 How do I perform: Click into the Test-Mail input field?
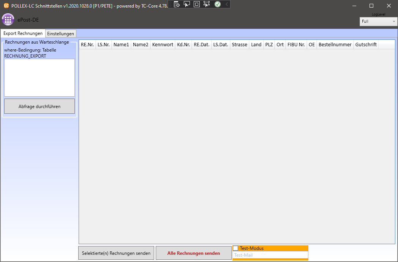tap(270, 256)
